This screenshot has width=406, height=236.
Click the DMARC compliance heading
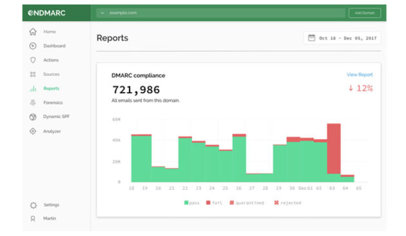[x=139, y=75]
